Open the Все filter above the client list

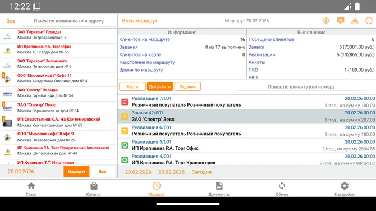[x=11, y=21]
